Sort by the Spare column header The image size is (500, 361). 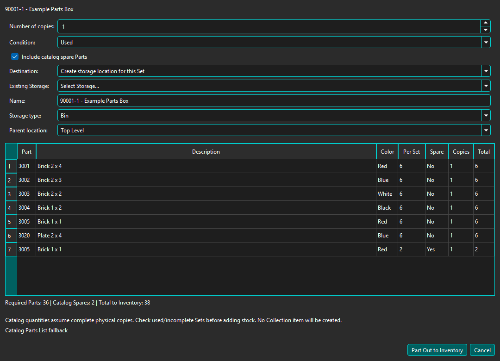coord(437,151)
